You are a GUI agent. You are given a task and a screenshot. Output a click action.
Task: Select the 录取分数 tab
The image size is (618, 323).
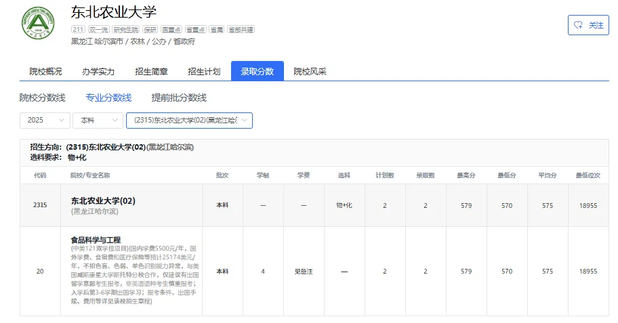(257, 71)
